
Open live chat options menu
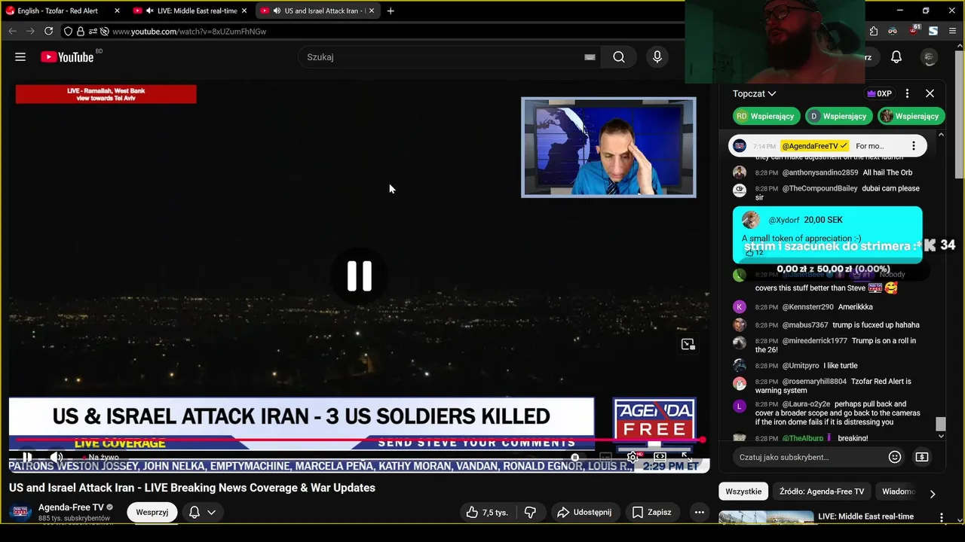coord(907,93)
